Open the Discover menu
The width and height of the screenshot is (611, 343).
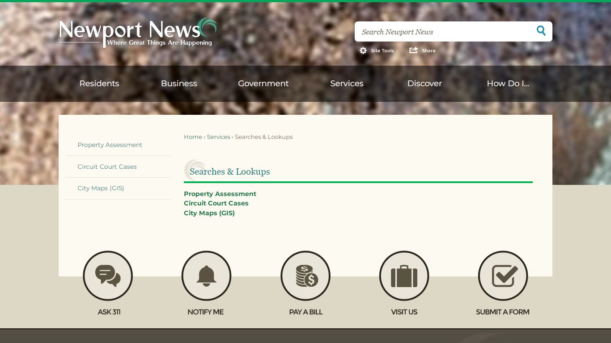point(424,84)
